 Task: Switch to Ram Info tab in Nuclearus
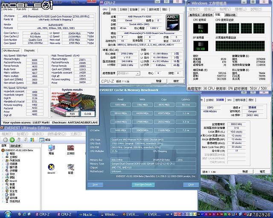point(21,9)
